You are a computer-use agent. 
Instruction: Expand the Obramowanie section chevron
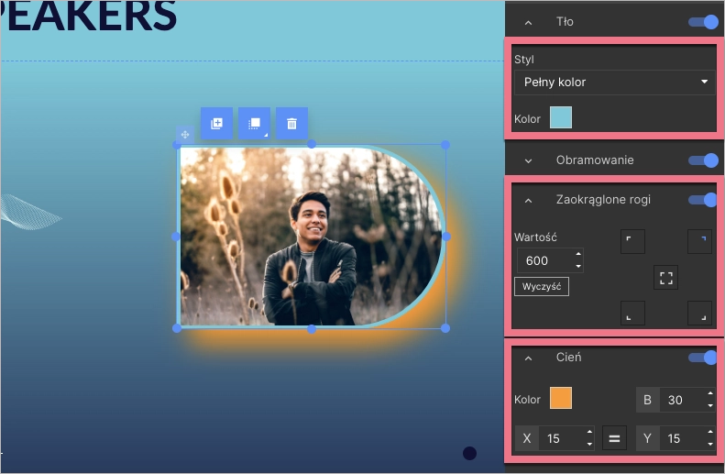[x=528, y=160]
